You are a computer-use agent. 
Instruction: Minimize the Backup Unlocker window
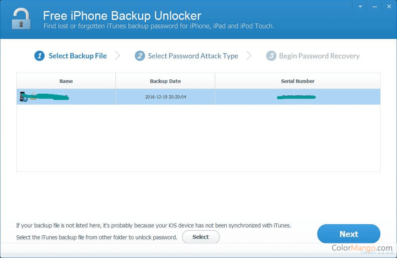click(x=374, y=6)
